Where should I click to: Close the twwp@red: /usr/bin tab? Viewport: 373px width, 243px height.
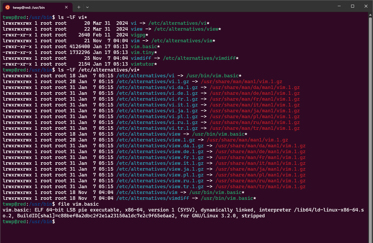[67, 7]
